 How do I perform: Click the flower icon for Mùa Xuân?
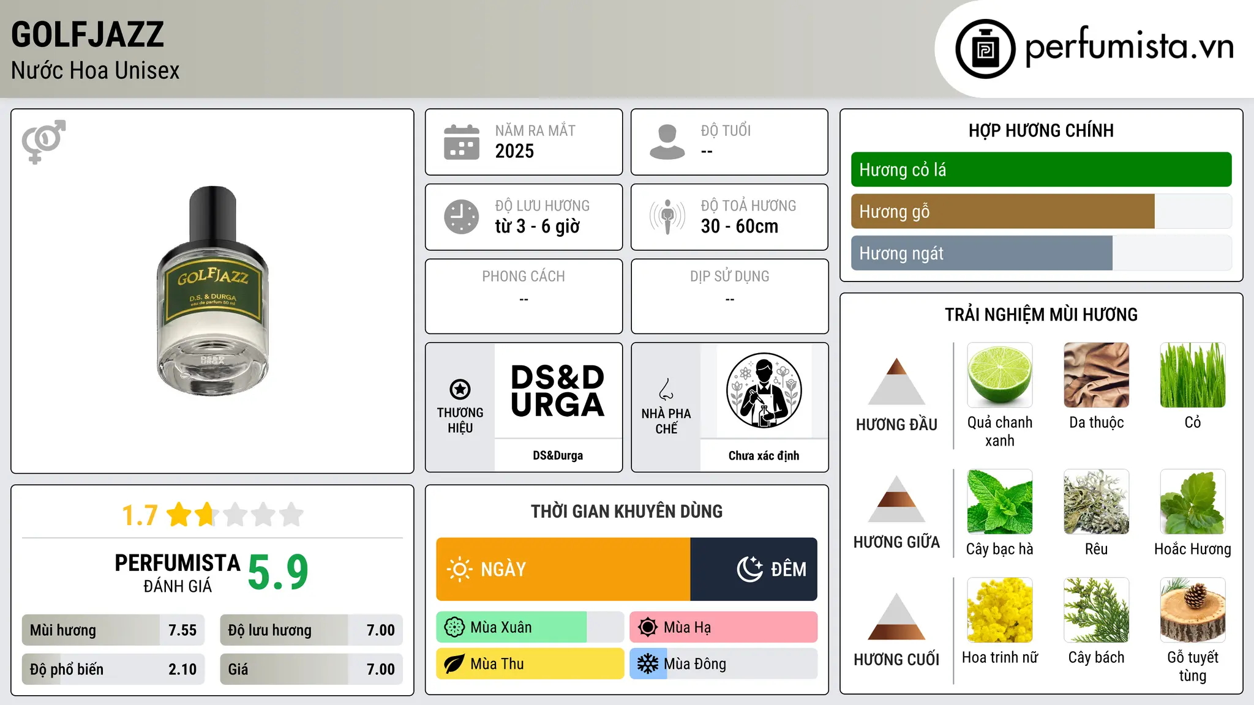[x=454, y=627]
